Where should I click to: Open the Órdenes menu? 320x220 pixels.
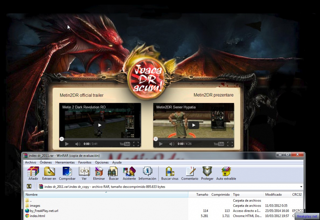[46, 162]
